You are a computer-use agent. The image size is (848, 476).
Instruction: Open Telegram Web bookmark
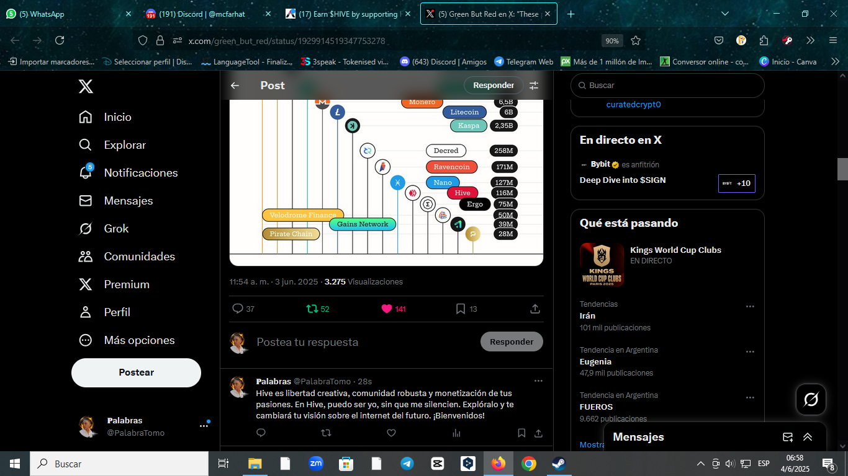[523, 62]
